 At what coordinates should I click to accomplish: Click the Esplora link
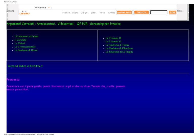point(180,11)
